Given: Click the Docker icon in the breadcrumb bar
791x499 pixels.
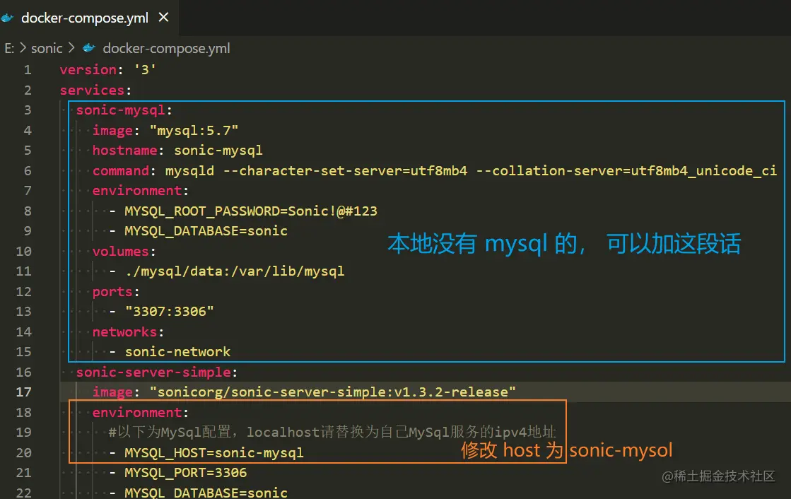Looking at the screenshot, I should [x=88, y=48].
